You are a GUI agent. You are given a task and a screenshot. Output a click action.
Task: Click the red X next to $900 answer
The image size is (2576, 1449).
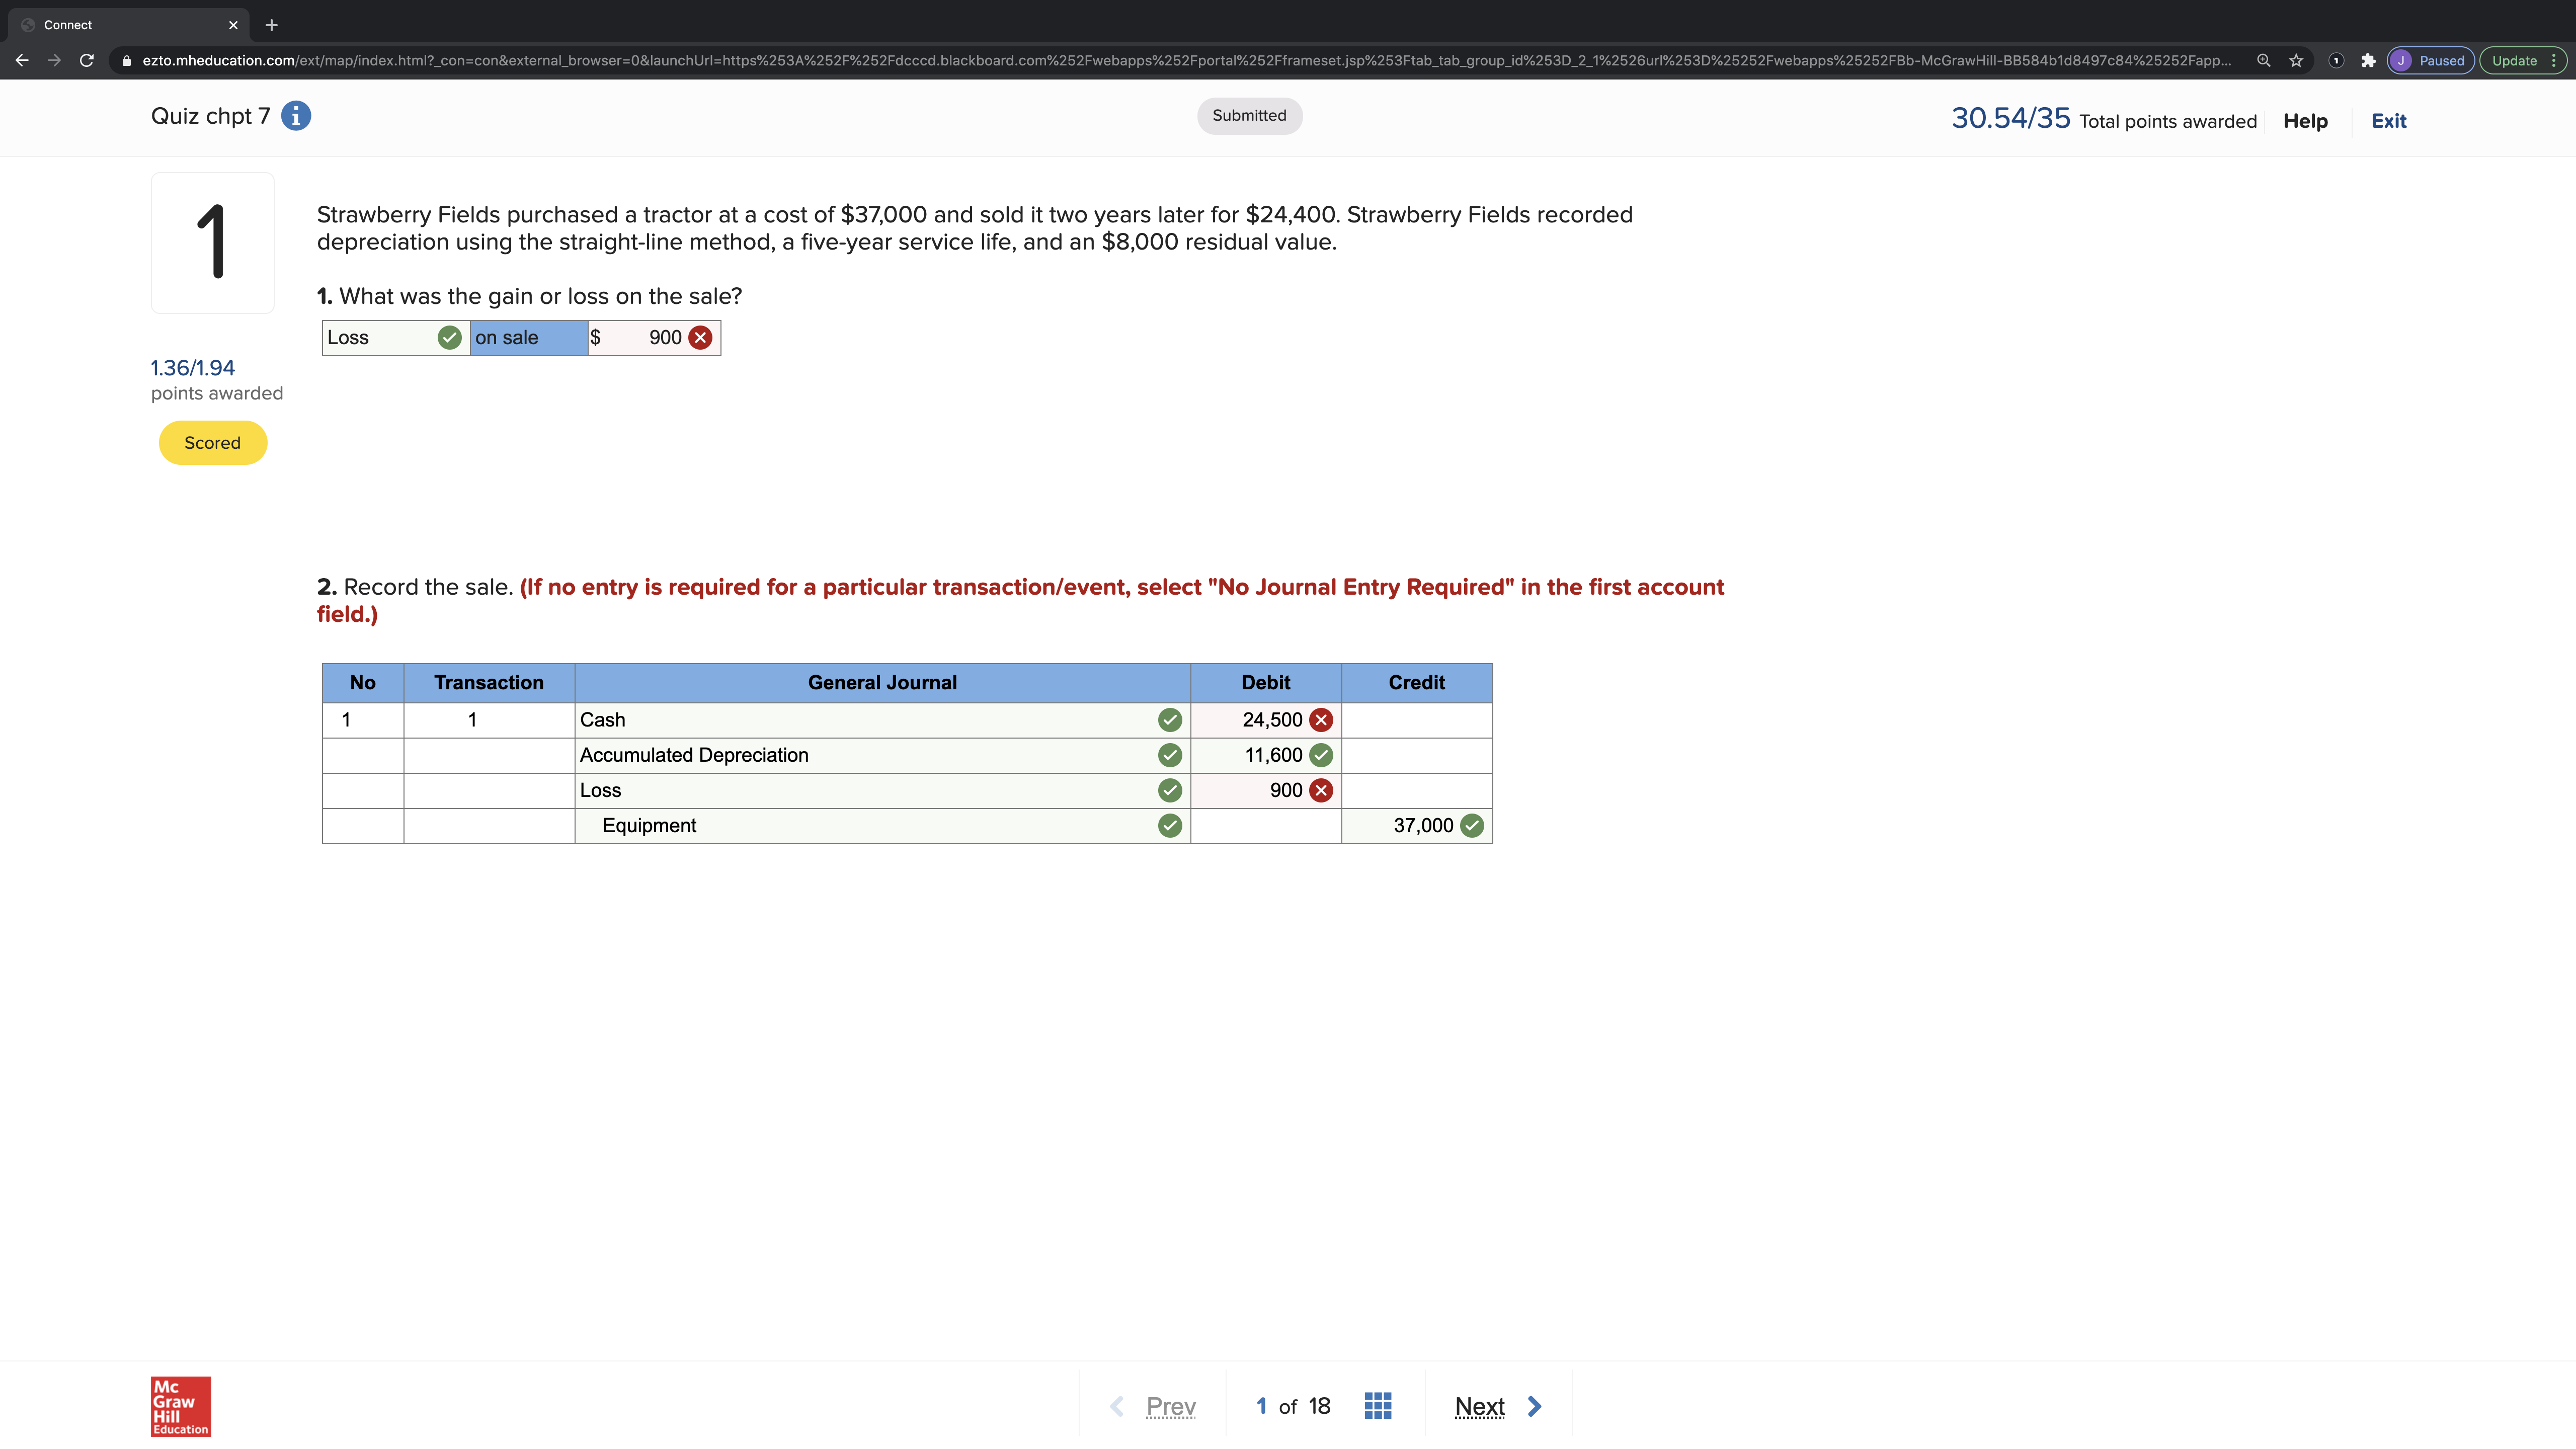[701, 338]
